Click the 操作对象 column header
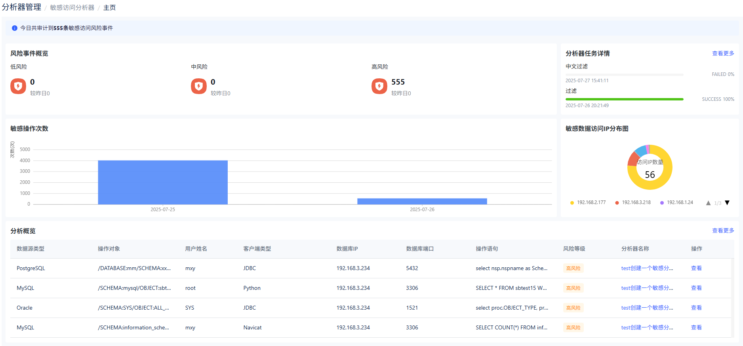 click(x=109, y=249)
